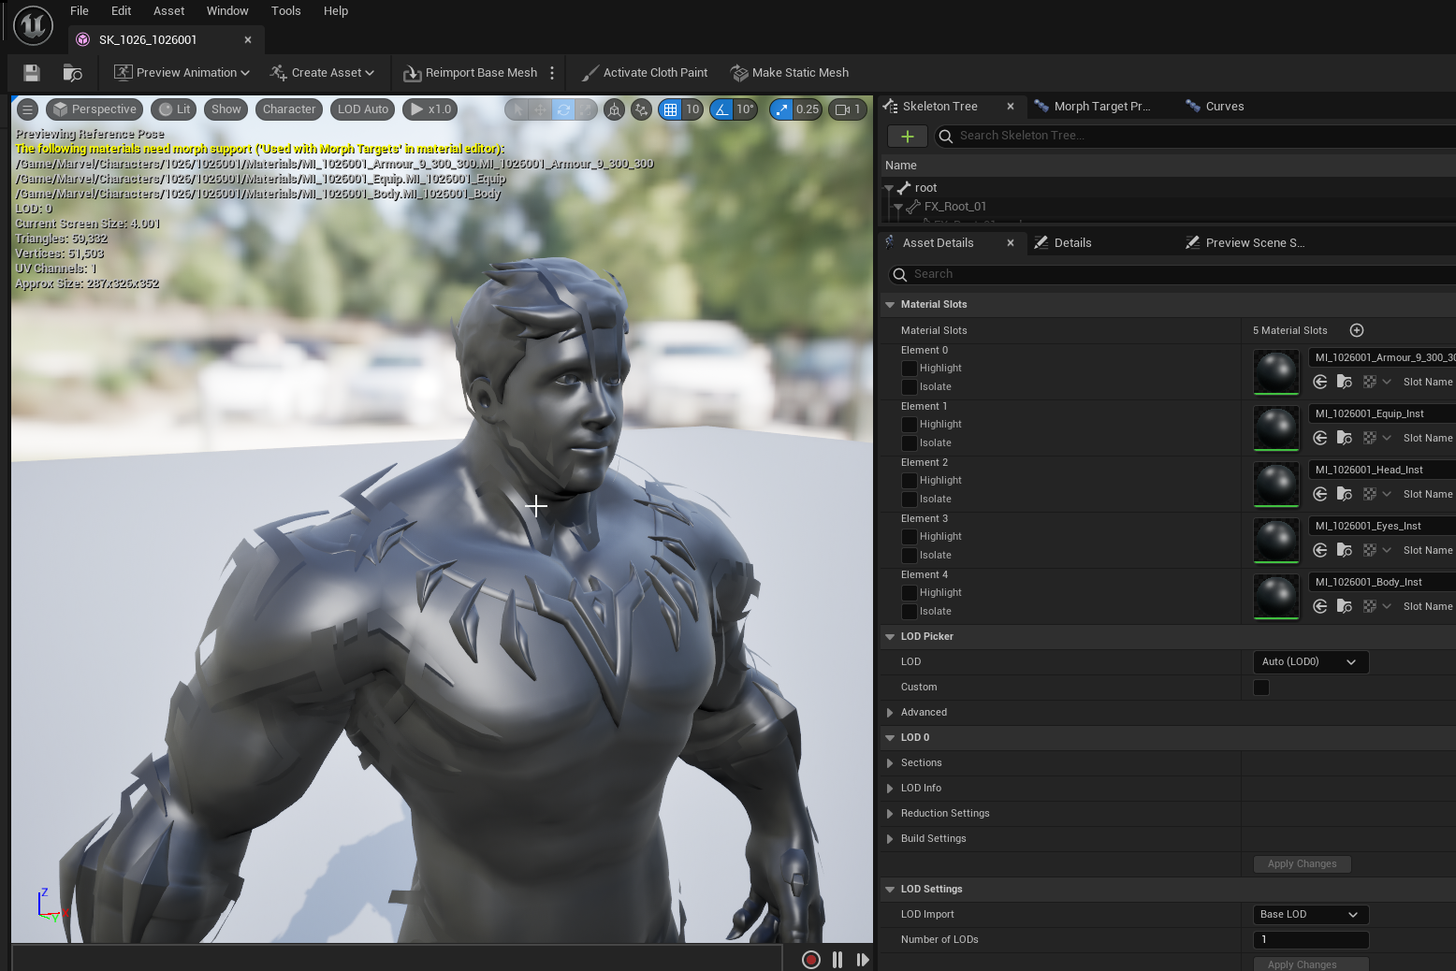The width and height of the screenshot is (1456, 971).
Task: Click the Number of LODs input field
Action: [1310, 940]
